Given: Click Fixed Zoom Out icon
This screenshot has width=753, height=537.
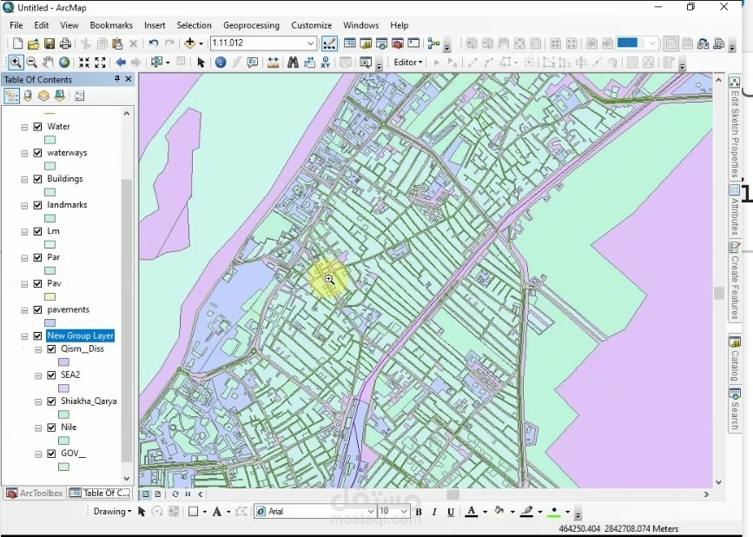Looking at the screenshot, I should click(x=100, y=63).
